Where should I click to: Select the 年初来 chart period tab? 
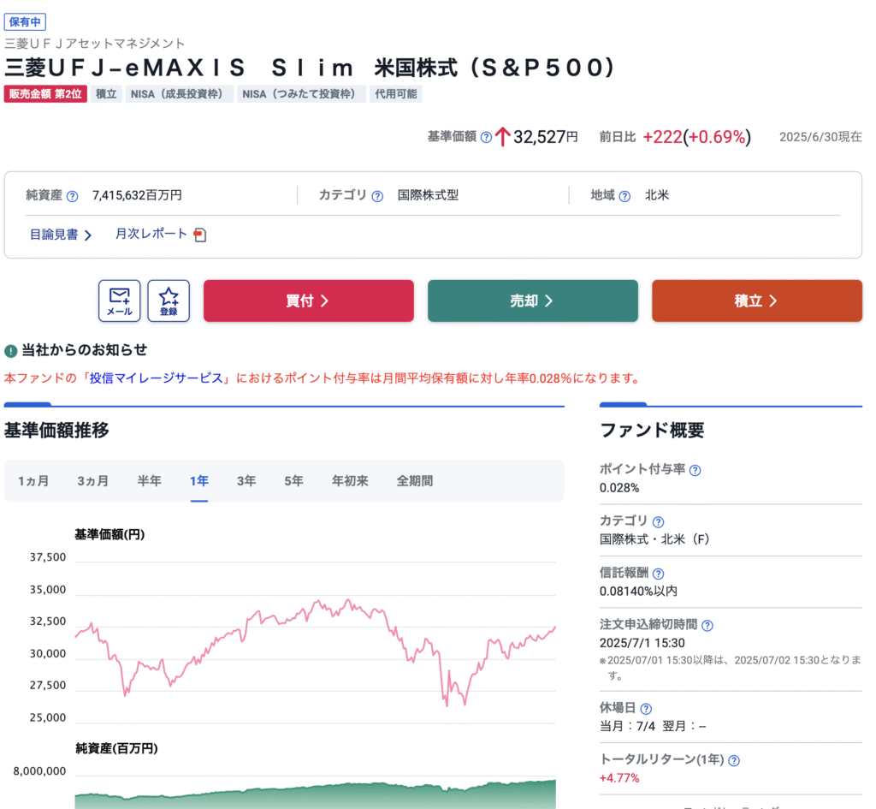tap(350, 481)
